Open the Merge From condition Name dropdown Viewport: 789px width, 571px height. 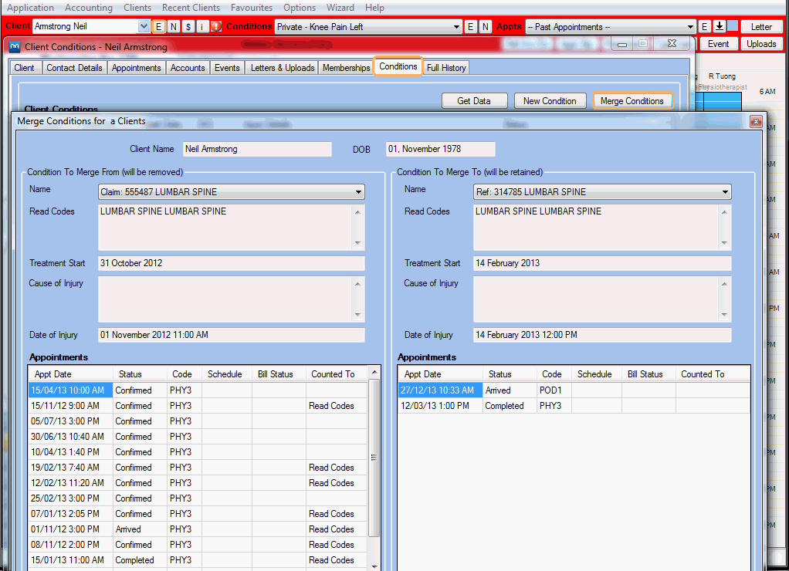[358, 192]
